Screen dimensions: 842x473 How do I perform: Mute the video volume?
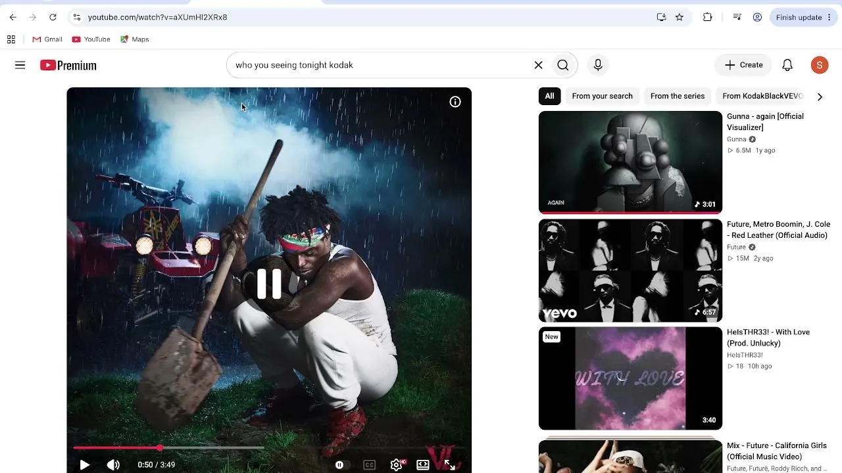[113, 464]
